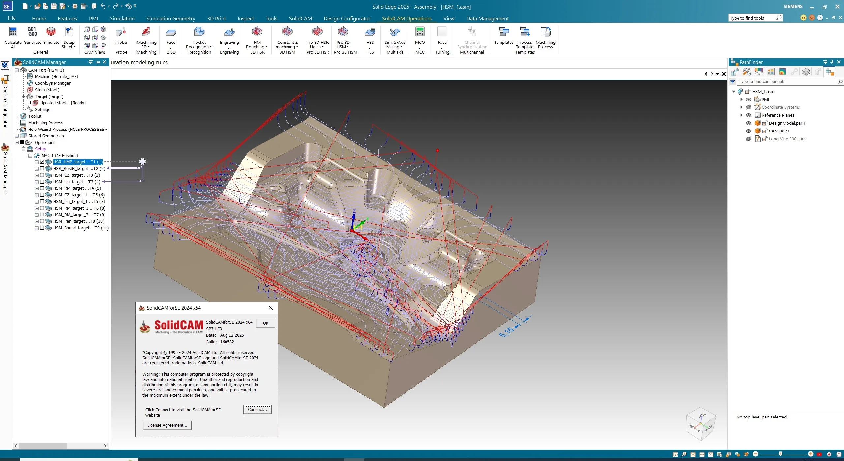The height and width of the screenshot is (461, 844).
Task: Open the Pocket Recognition tool
Action: click(199, 32)
